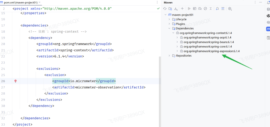
Task: Open the Database tool window icon
Action: (268, 9)
